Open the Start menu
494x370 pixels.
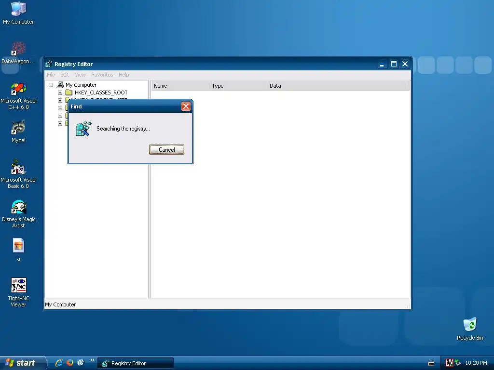[x=23, y=363]
